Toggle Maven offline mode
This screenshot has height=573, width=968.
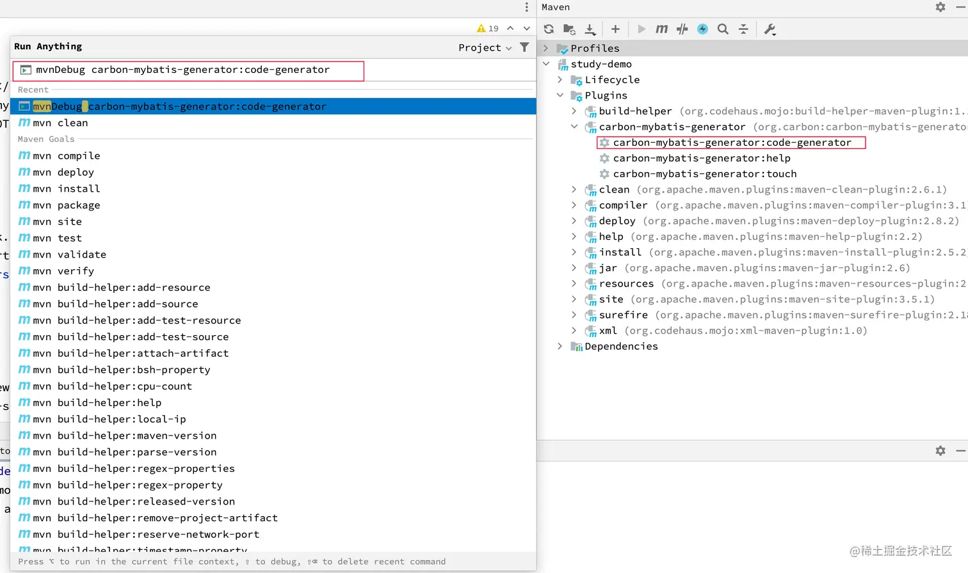pos(682,29)
